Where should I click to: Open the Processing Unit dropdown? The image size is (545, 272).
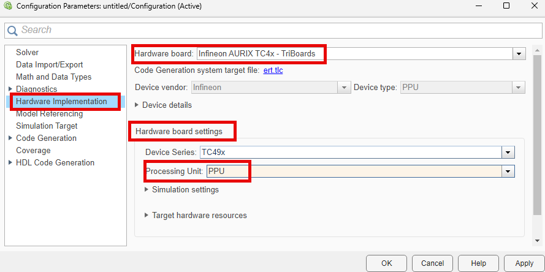(508, 172)
